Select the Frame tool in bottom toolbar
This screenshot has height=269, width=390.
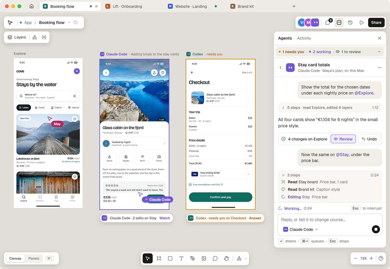click(x=159, y=258)
